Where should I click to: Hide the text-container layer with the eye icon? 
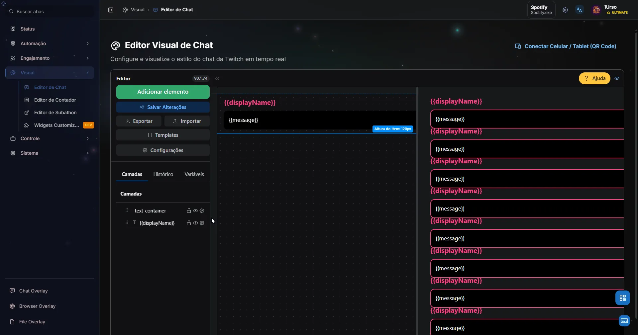pyautogui.click(x=195, y=210)
